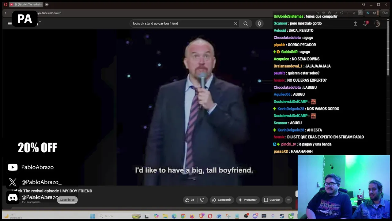Click chat username pinchi_tv
The width and height of the screenshot is (392, 221).
pos(288,144)
